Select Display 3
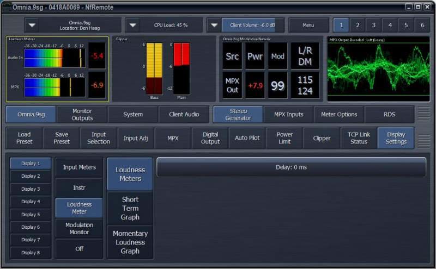 [x=31, y=189]
